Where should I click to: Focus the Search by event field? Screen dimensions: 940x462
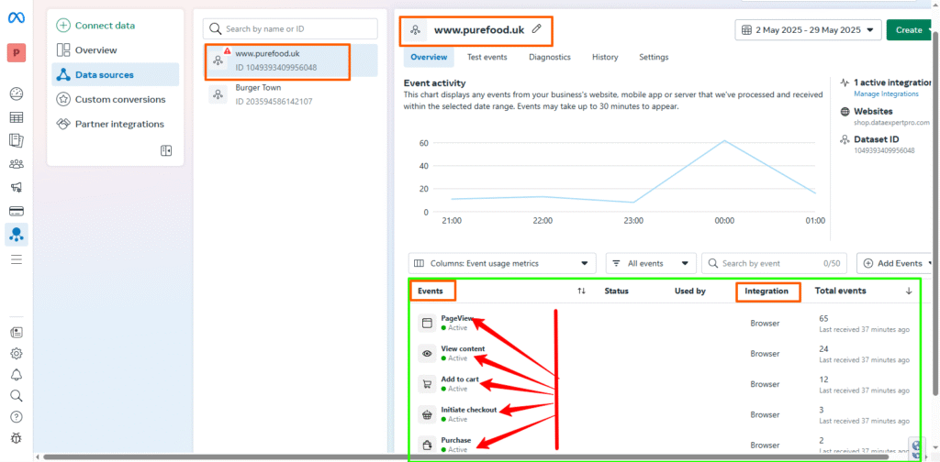click(x=773, y=263)
